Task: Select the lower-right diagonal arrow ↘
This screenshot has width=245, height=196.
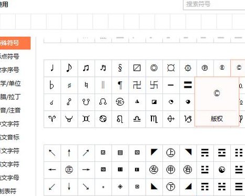Action: coord(86,187)
